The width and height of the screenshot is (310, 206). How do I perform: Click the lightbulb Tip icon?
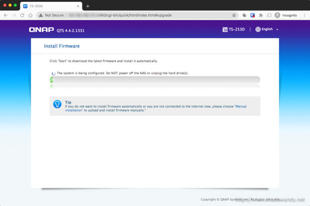point(57,104)
